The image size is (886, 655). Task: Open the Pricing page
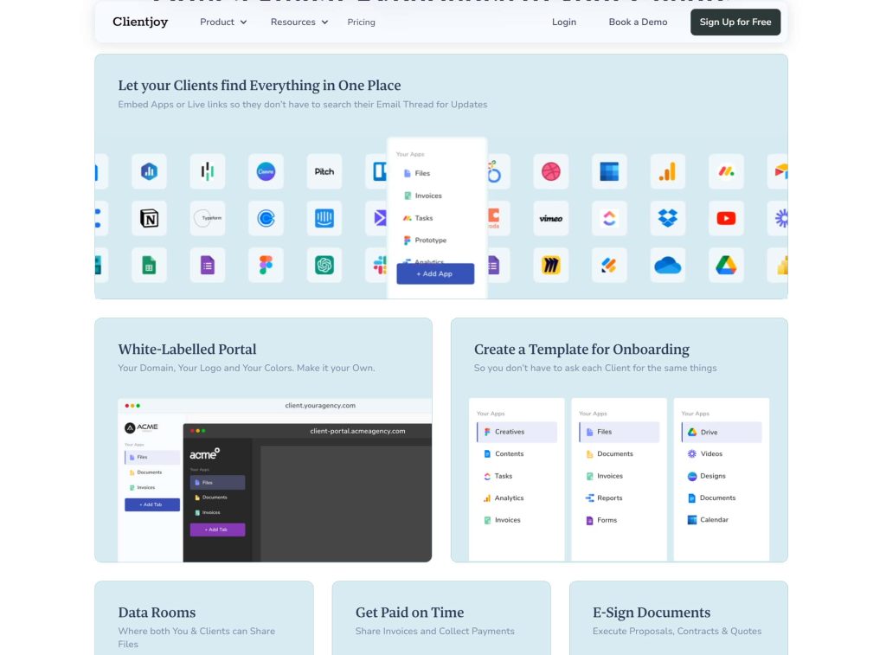tap(361, 22)
